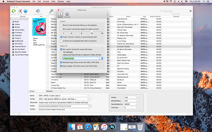Click the album artwork thumbnail
Viewport: 212px width, 132px height.
[39, 27]
